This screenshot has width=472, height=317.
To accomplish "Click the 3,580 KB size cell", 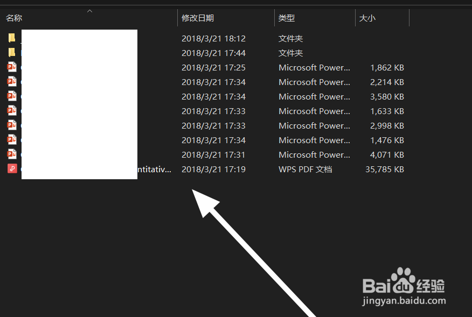I will [x=387, y=96].
